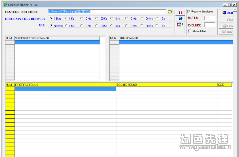The height and width of the screenshot is (157, 239).
Task: Select maximum size 100 Mb in AND row
Action: pyautogui.click(x=142, y=25)
